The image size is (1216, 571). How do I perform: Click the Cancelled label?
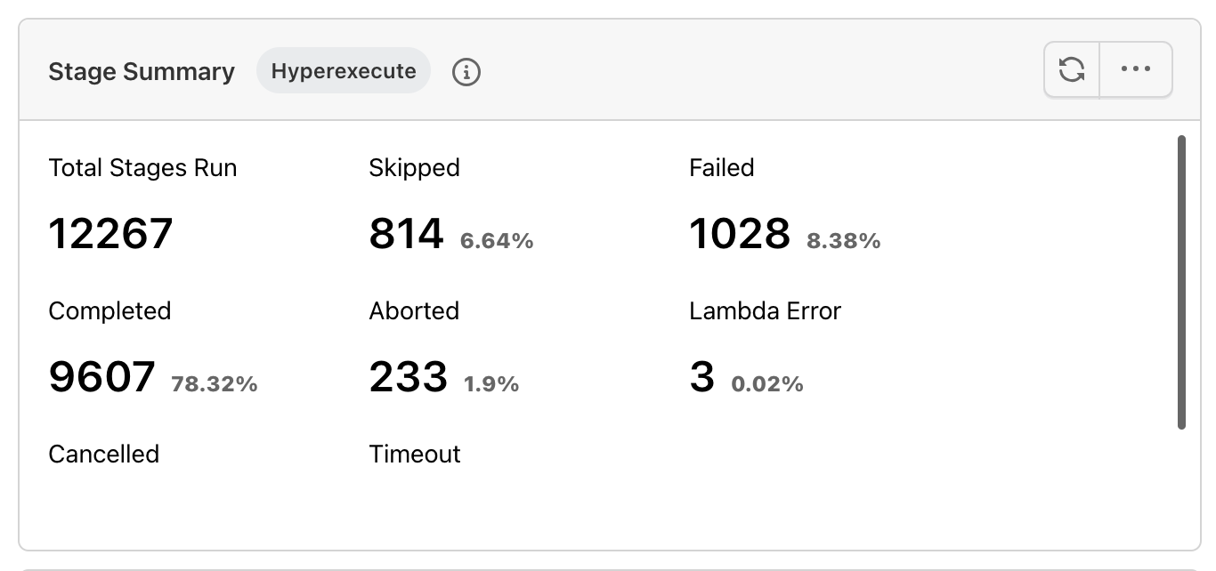click(103, 454)
